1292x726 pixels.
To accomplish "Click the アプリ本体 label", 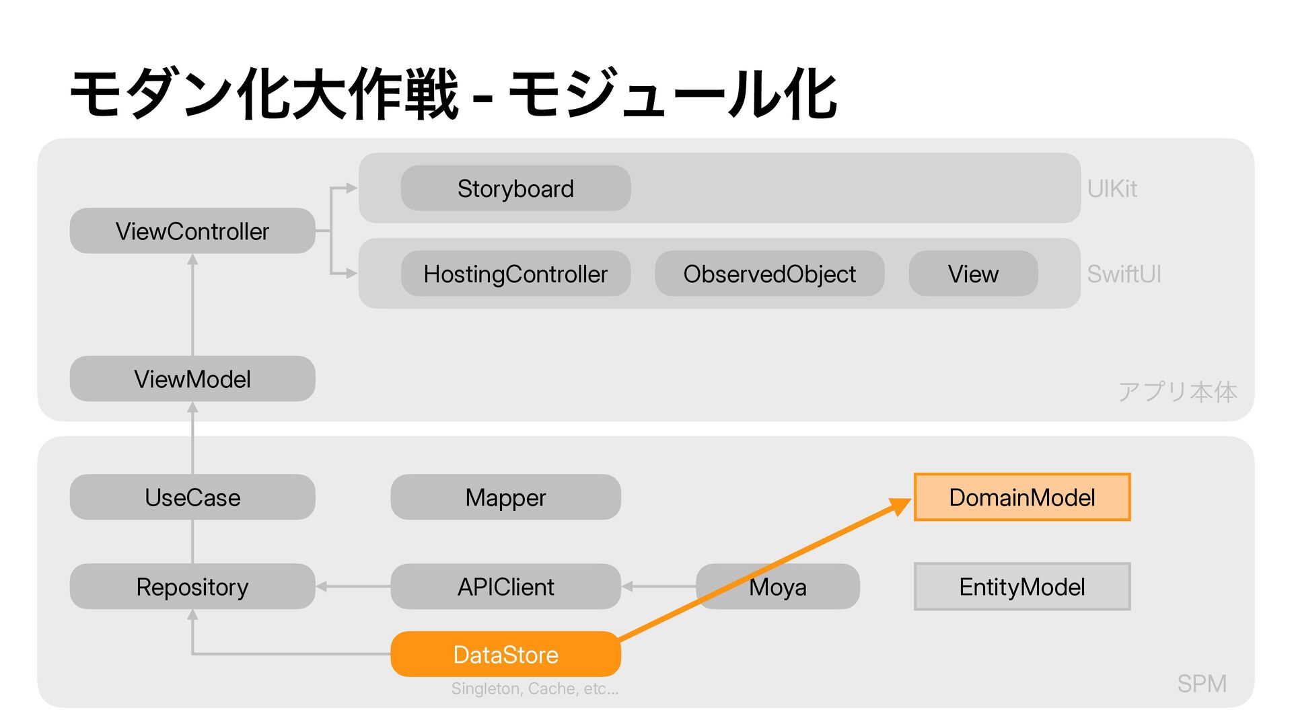I will pos(1178,392).
